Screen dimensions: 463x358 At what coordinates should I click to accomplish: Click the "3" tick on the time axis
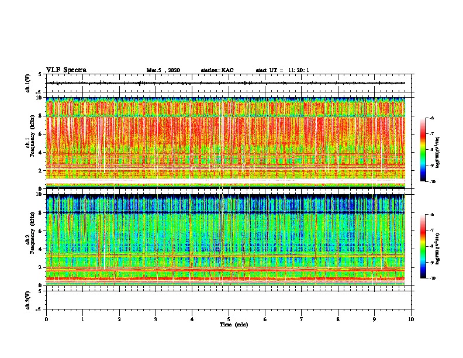156,319
